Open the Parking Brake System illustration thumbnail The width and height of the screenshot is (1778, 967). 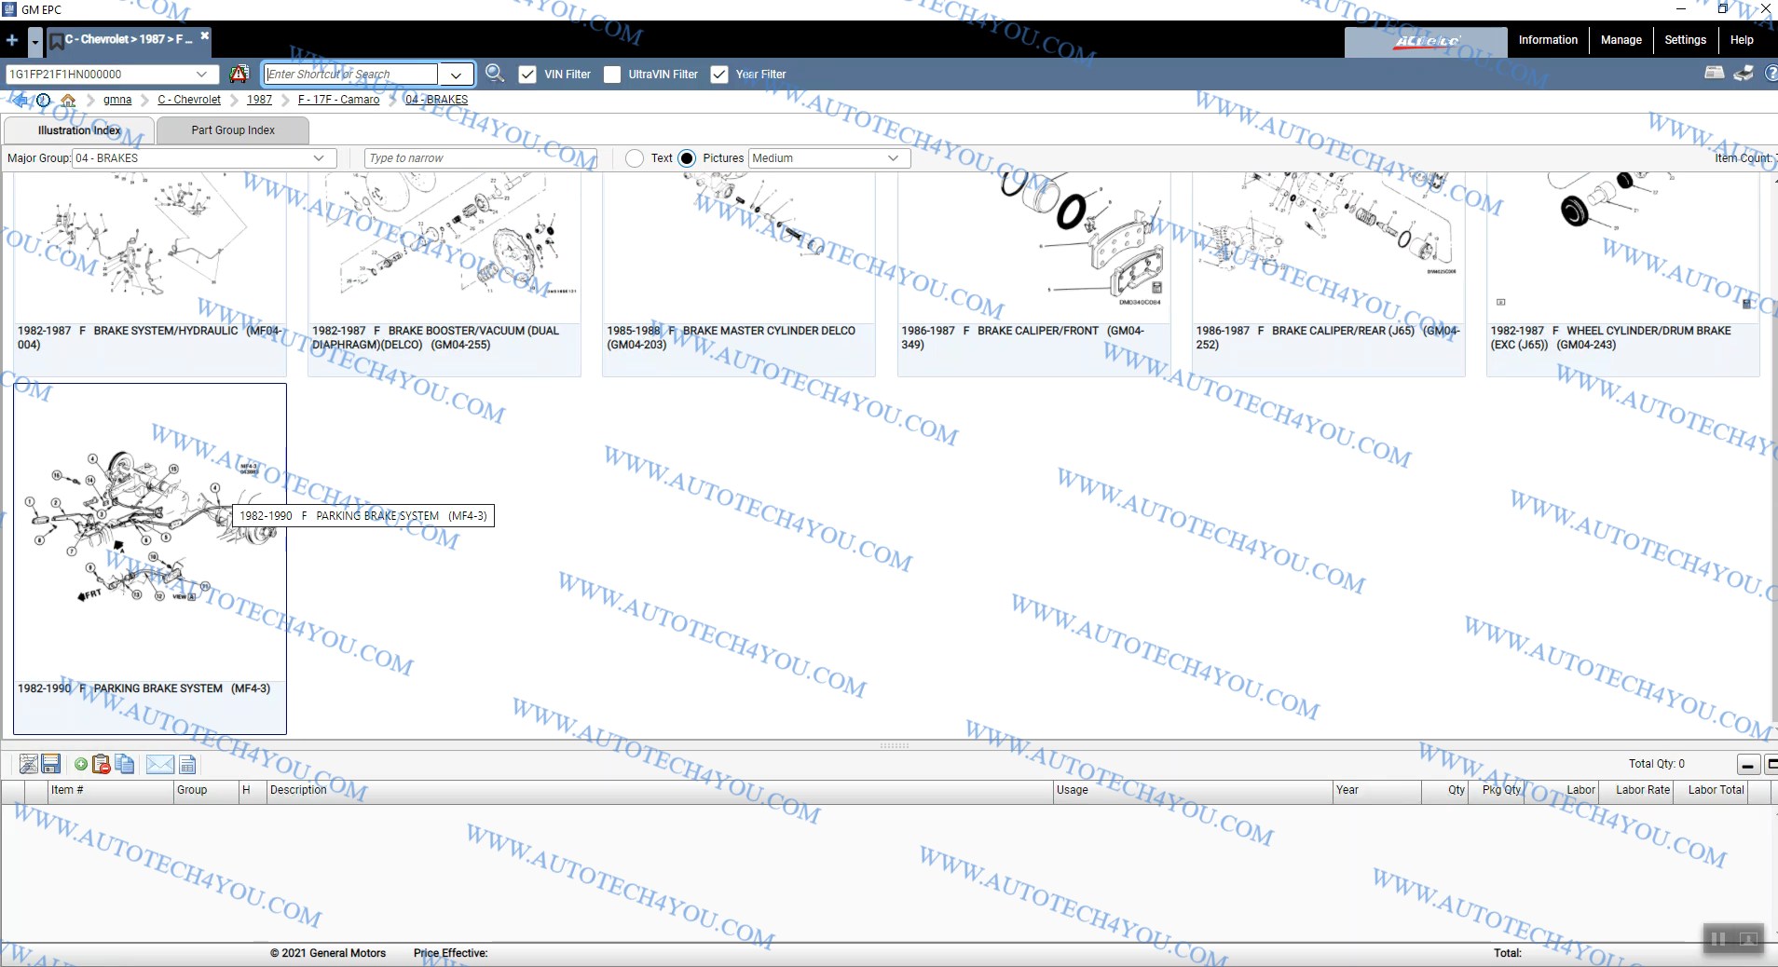(x=149, y=531)
